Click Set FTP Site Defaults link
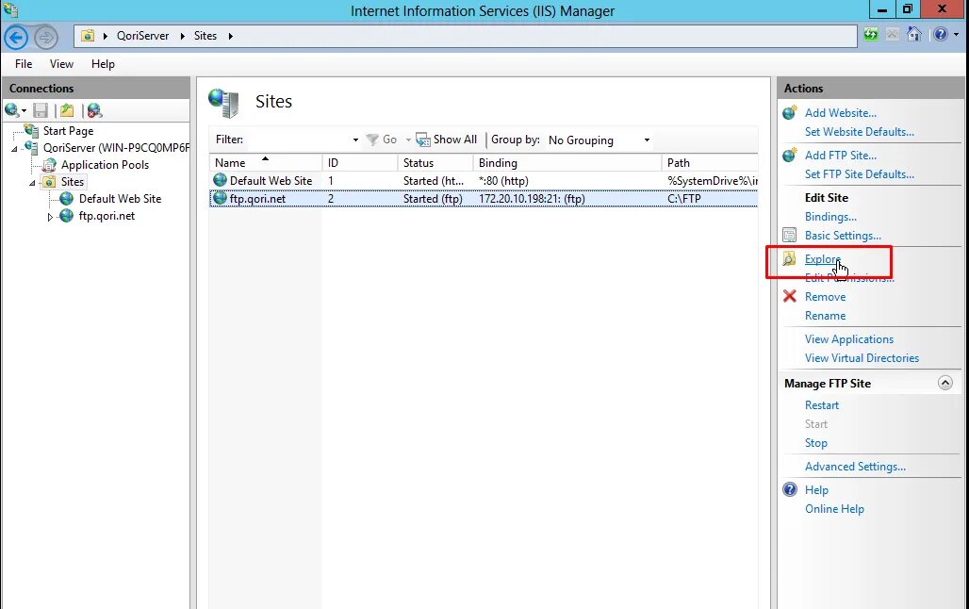The height and width of the screenshot is (609, 969). tap(859, 174)
